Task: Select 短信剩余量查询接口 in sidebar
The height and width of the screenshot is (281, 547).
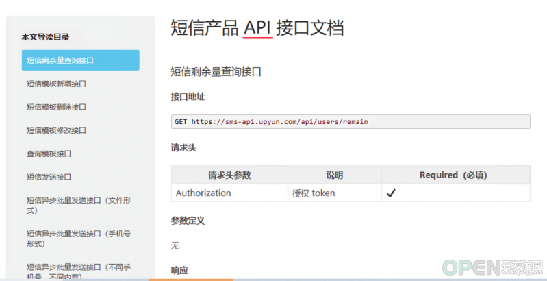Action: pyautogui.click(x=81, y=60)
